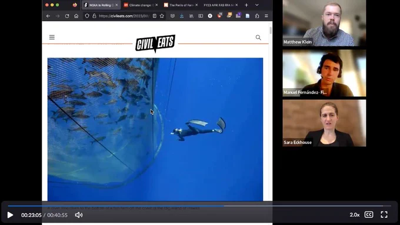Click the 00:23:05 current time display
The image size is (400, 225).
(x=31, y=215)
